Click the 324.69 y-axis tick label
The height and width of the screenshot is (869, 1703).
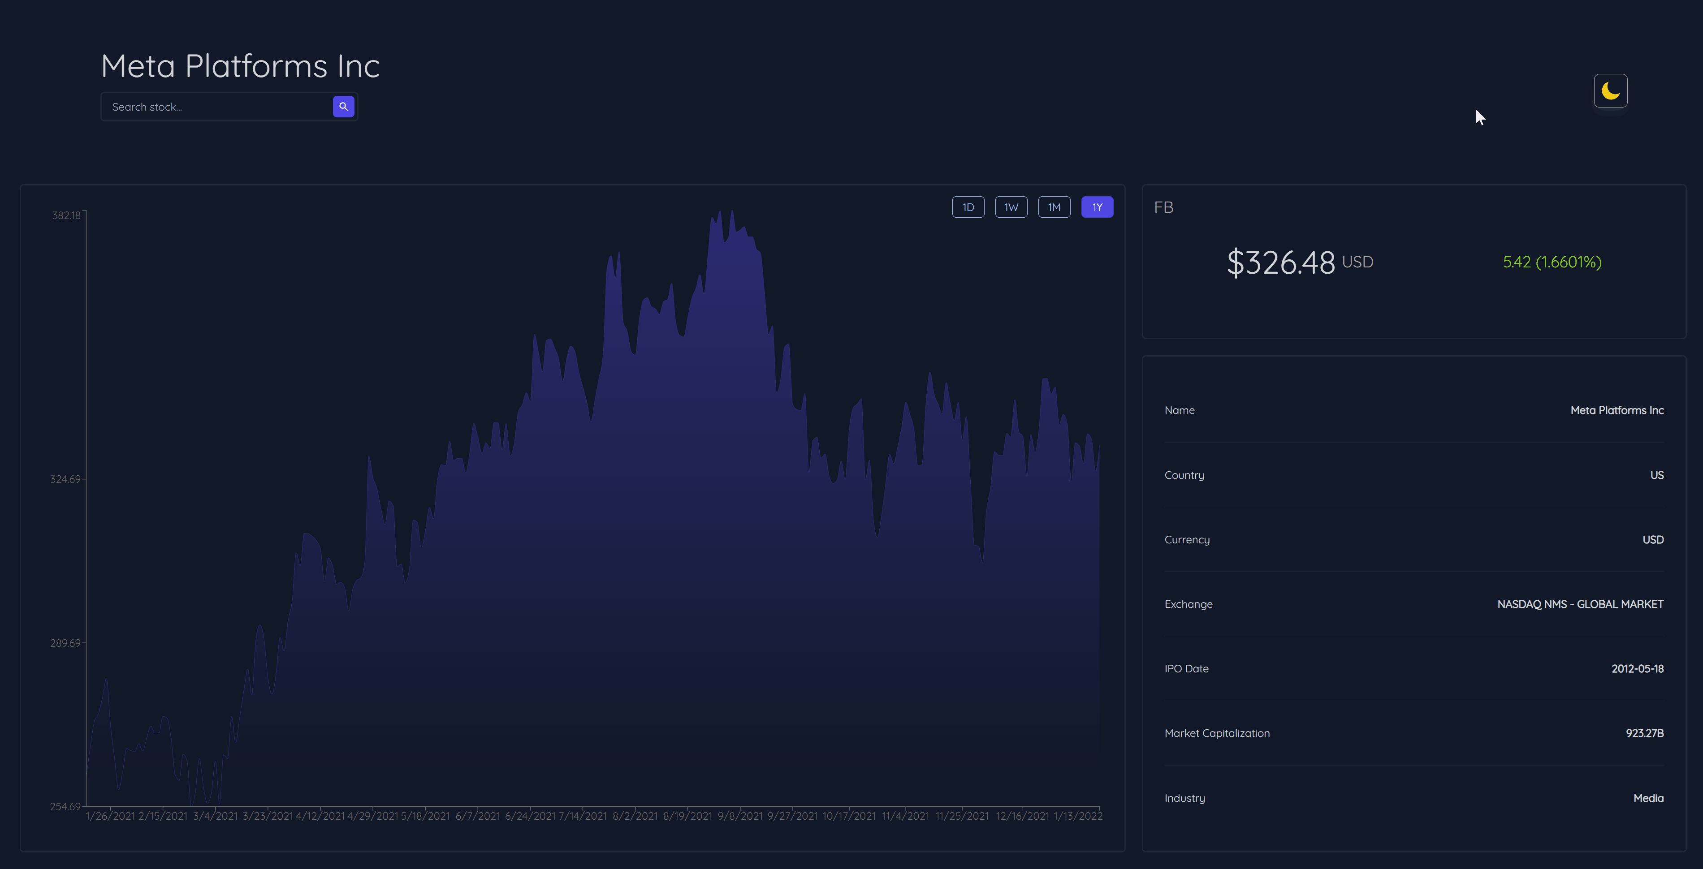point(65,479)
